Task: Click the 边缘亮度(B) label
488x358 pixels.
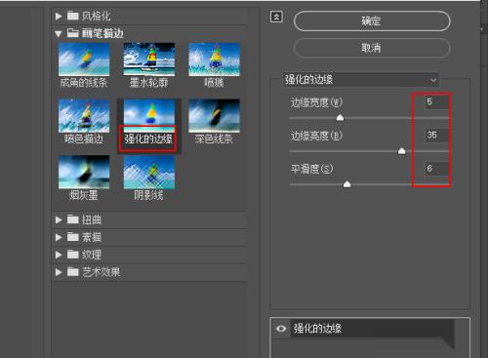Action: pyautogui.click(x=316, y=136)
